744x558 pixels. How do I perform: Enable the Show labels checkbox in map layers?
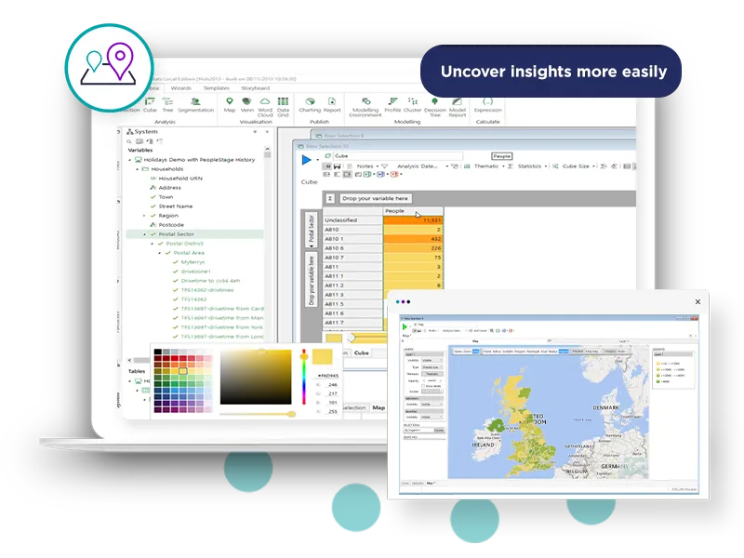(422, 386)
